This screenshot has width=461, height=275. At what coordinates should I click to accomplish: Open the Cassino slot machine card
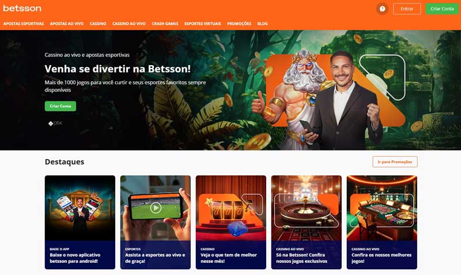pos(231,223)
